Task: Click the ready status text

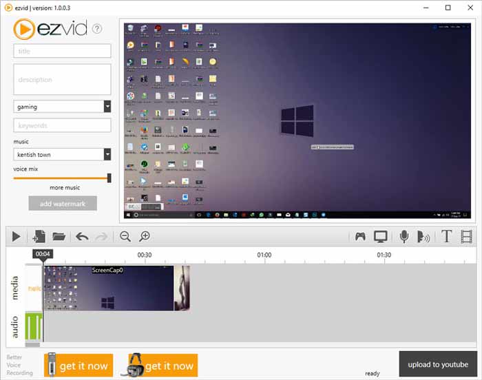Action: (x=373, y=373)
